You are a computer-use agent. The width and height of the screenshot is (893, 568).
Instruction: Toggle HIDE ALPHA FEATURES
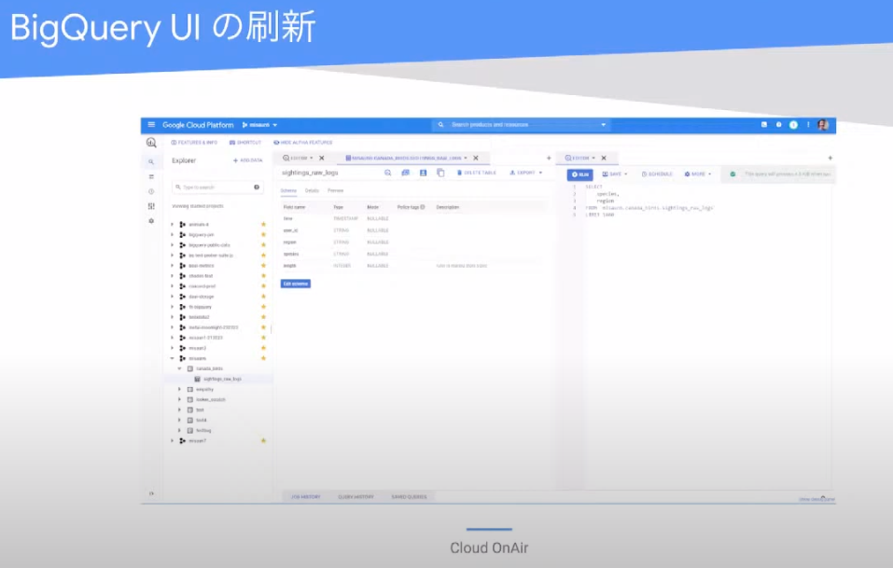coord(303,143)
